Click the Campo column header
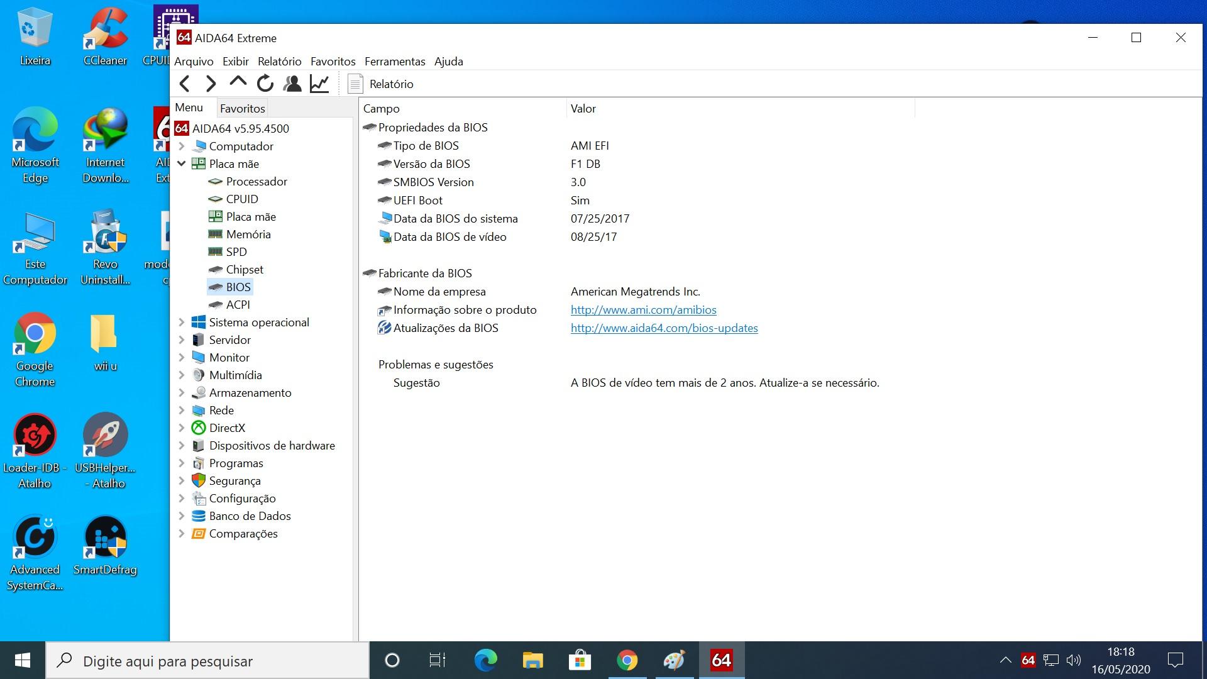 (x=463, y=108)
